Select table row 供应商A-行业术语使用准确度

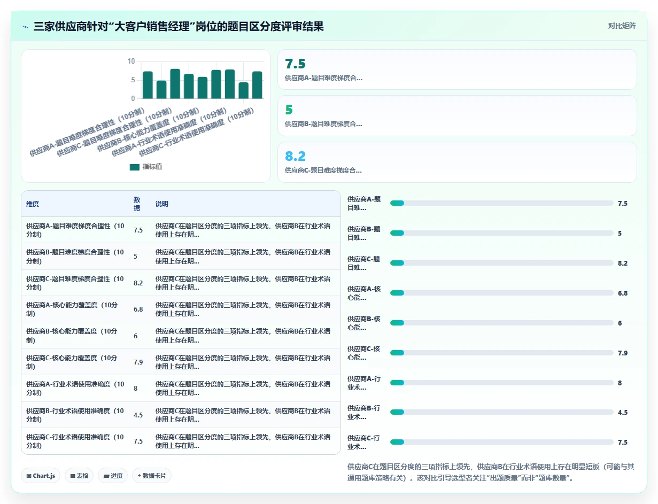pos(181,389)
